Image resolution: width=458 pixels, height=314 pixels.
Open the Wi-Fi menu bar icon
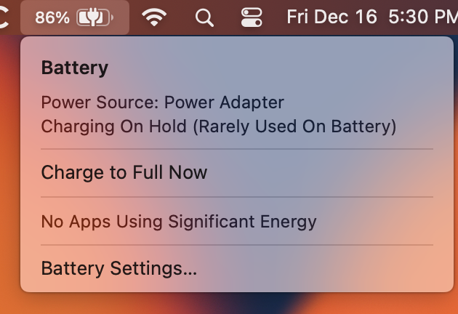pyautogui.click(x=154, y=17)
